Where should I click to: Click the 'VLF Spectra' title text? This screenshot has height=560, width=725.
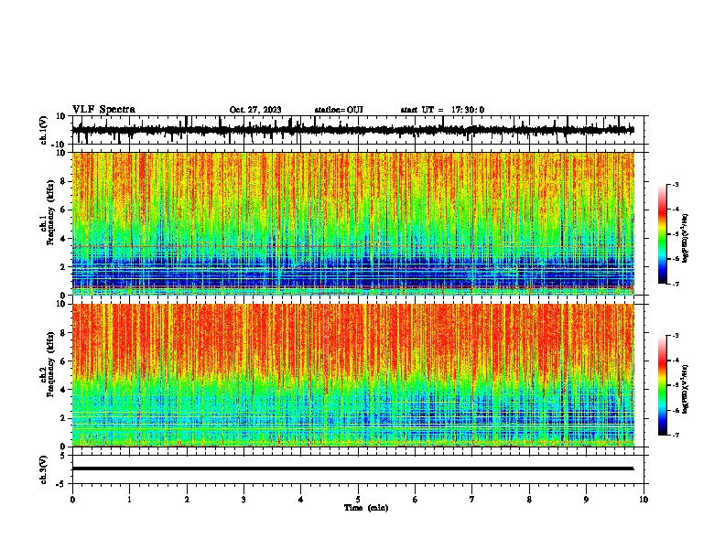pos(103,110)
